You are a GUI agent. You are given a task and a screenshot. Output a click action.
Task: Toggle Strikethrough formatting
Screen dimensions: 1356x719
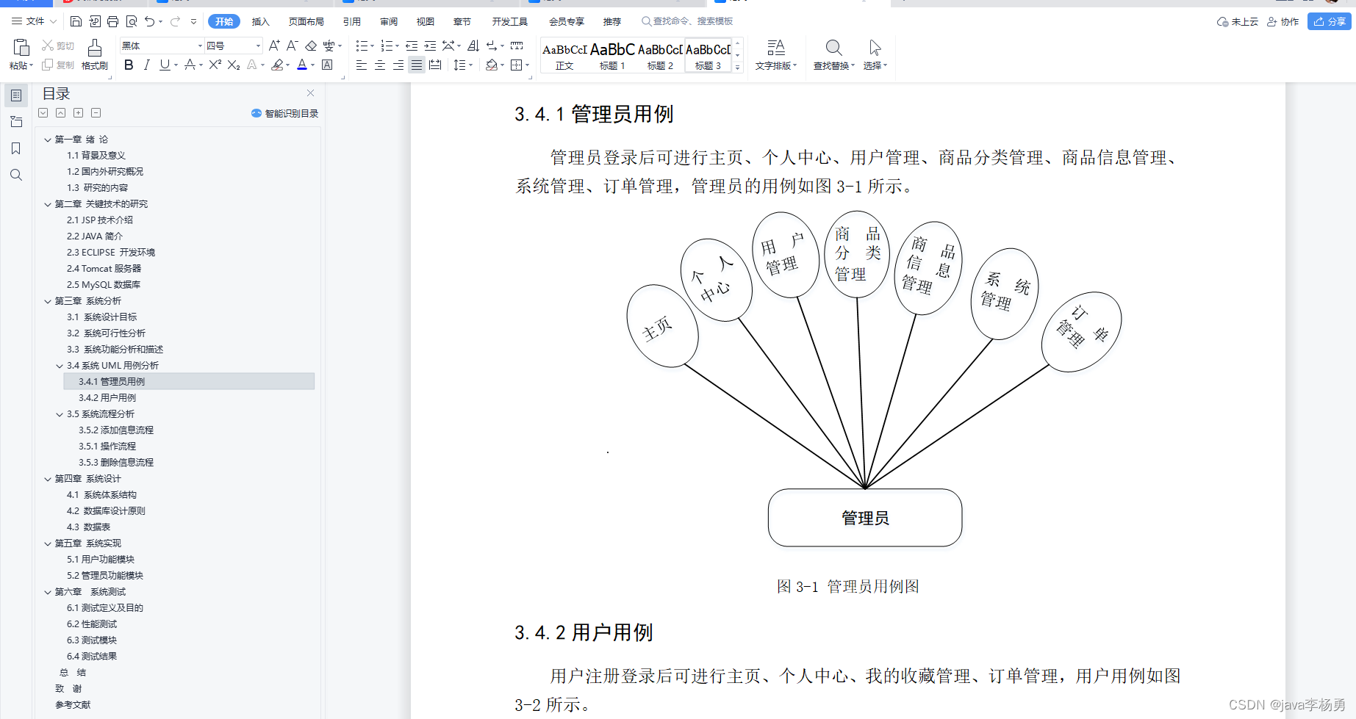click(x=190, y=65)
